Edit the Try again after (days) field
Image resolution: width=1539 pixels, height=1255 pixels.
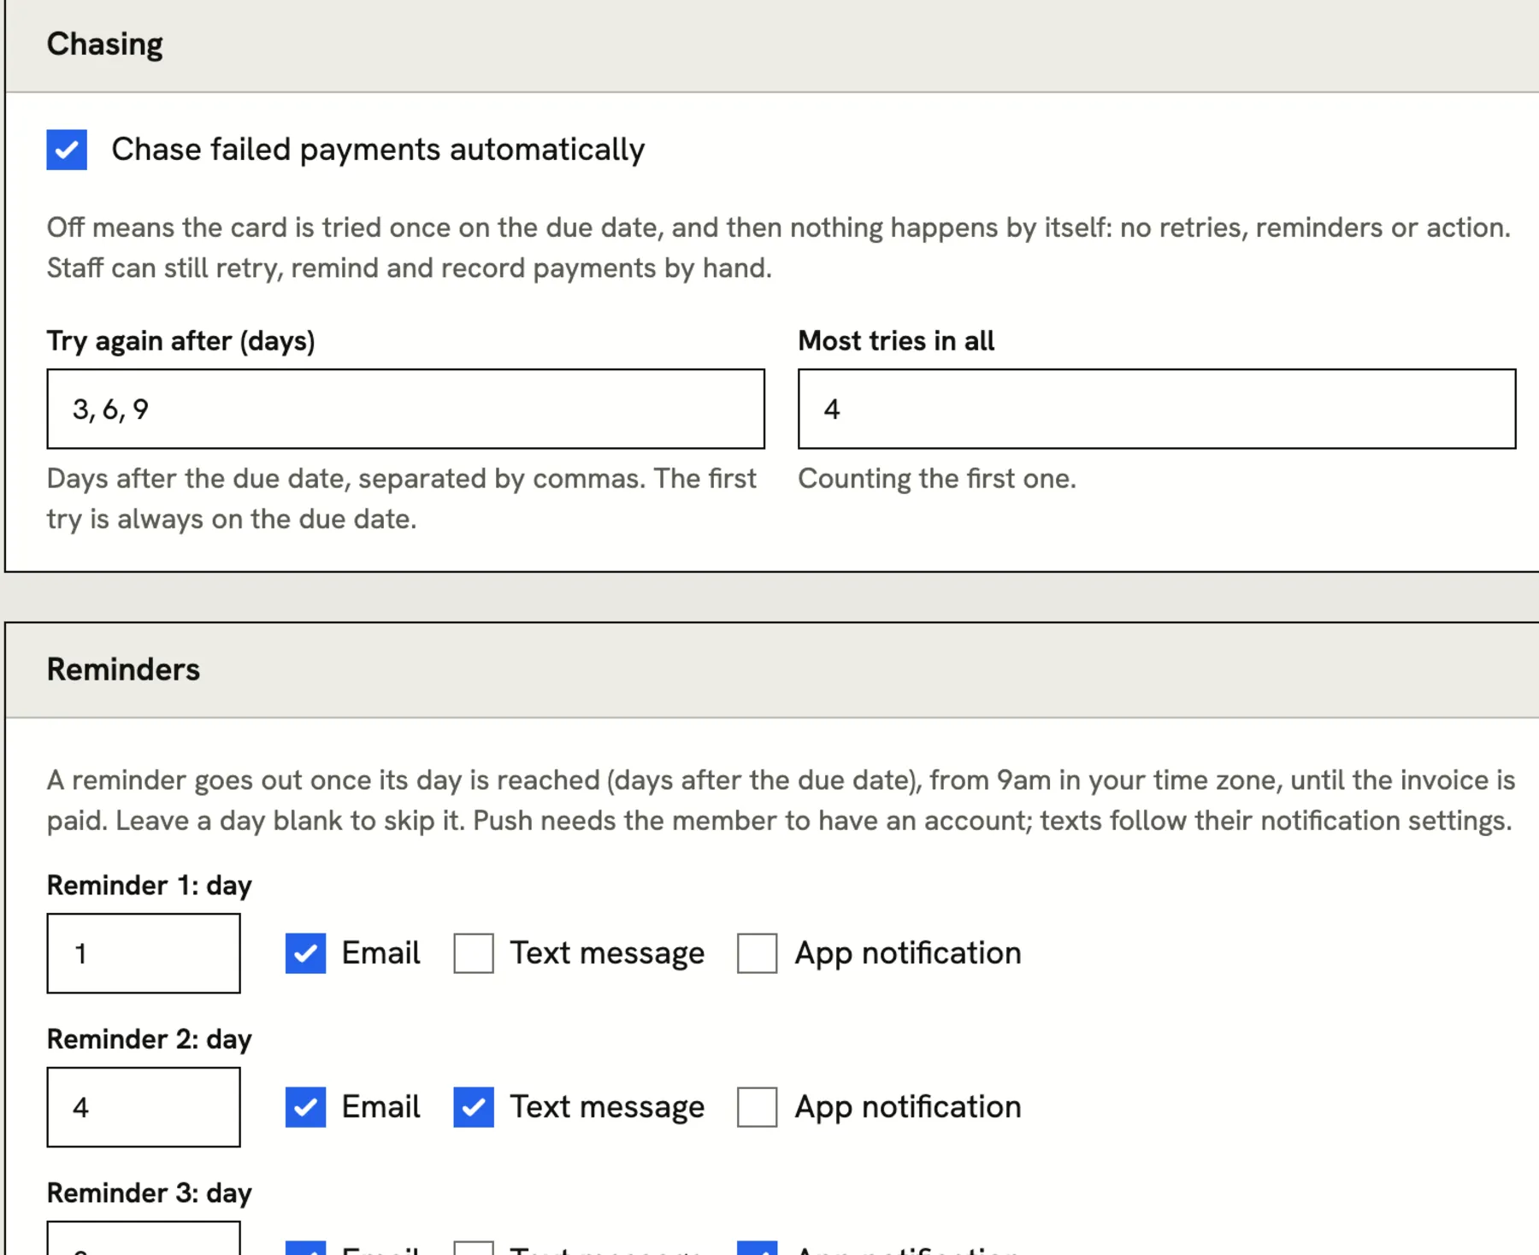[x=405, y=409]
